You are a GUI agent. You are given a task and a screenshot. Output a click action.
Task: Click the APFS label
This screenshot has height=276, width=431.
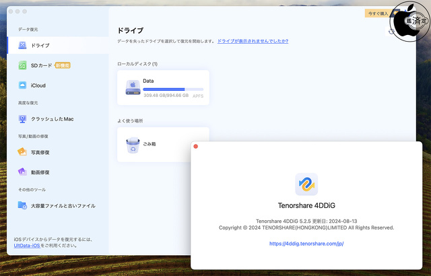coord(198,96)
